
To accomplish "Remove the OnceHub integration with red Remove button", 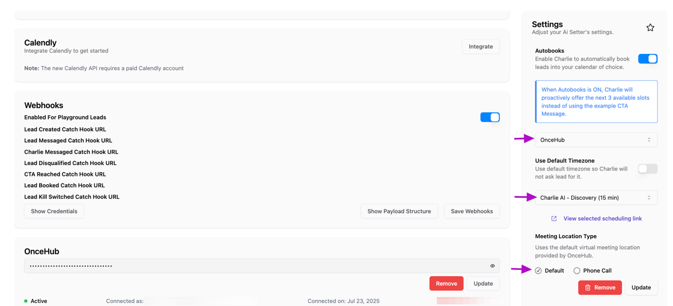I will click(x=446, y=283).
